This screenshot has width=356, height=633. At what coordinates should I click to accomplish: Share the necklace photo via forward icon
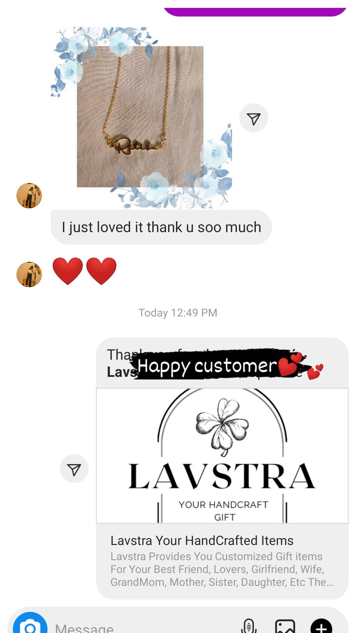pos(253,118)
